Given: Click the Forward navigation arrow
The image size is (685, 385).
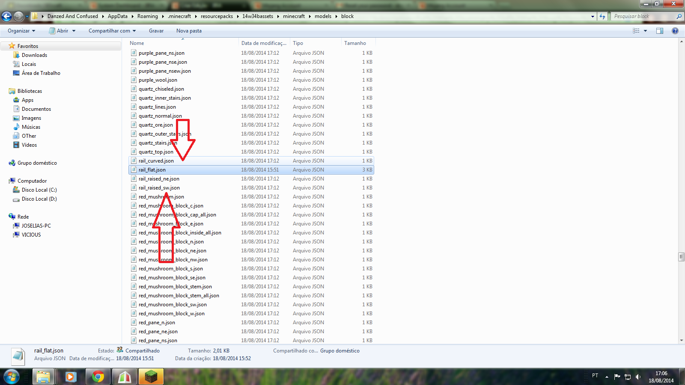Looking at the screenshot, I should 18,16.
